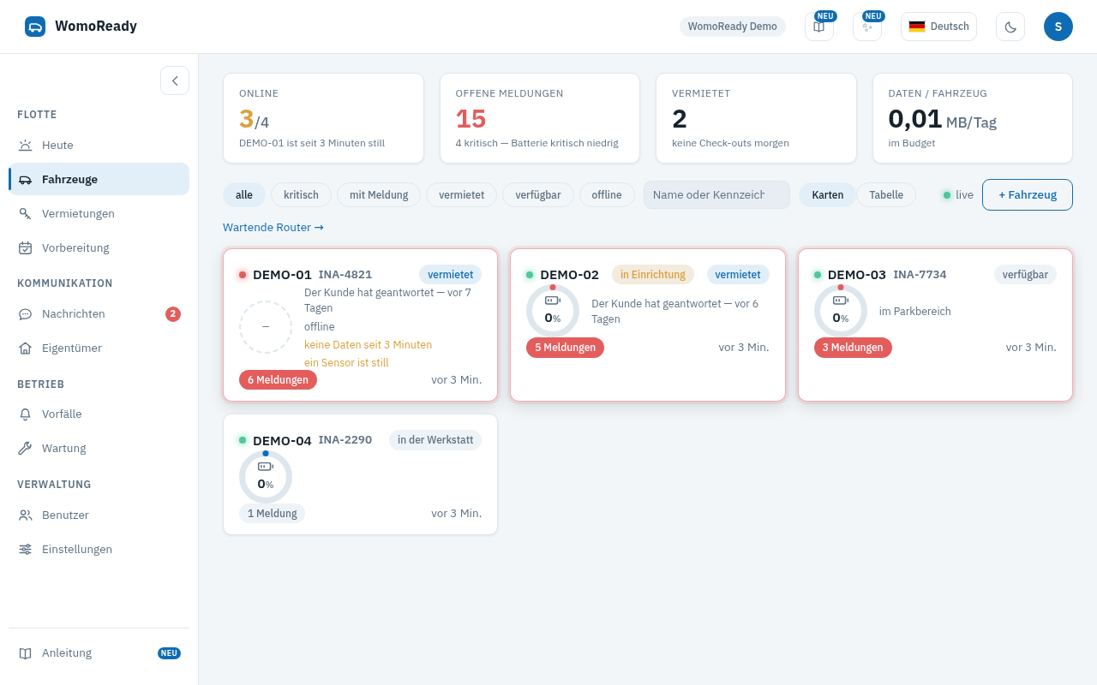Open Wartung in the sidebar
The width and height of the screenshot is (1097, 685).
[x=99, y=449]
